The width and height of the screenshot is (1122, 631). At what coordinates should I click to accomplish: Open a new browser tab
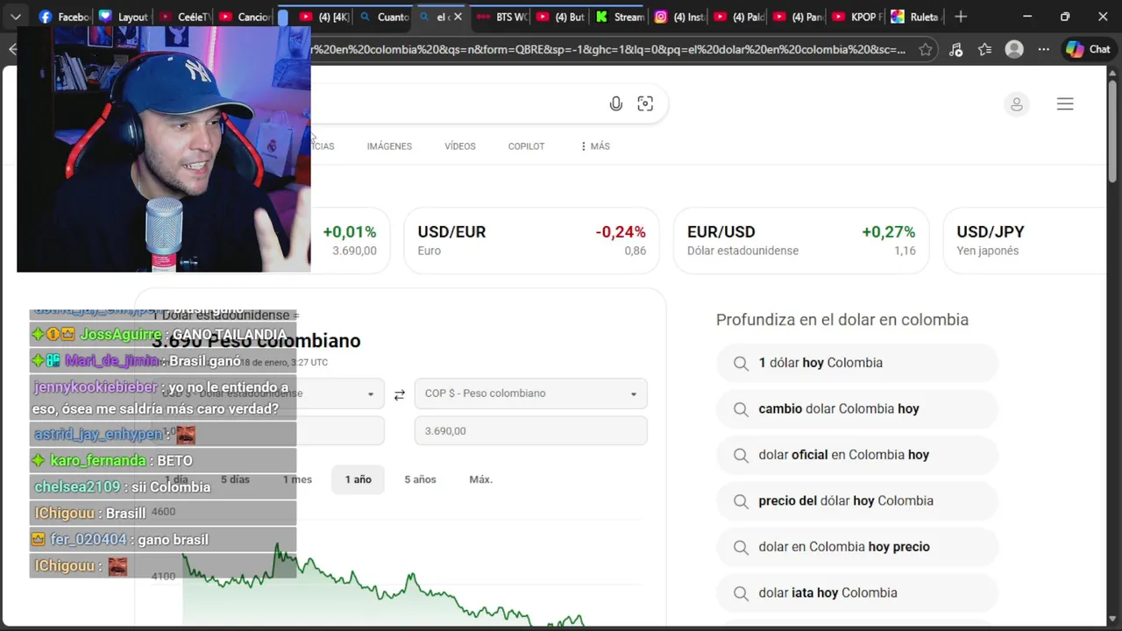pyautogui.click(x=961, y=17)
